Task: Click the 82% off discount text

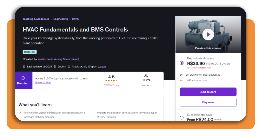Action: [225, 64]
